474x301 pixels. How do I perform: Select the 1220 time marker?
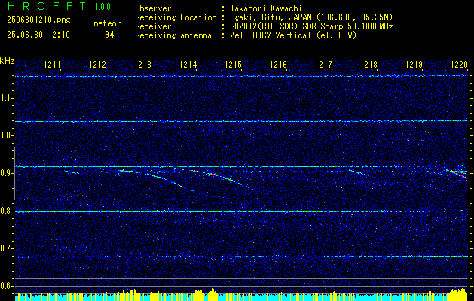459,64
